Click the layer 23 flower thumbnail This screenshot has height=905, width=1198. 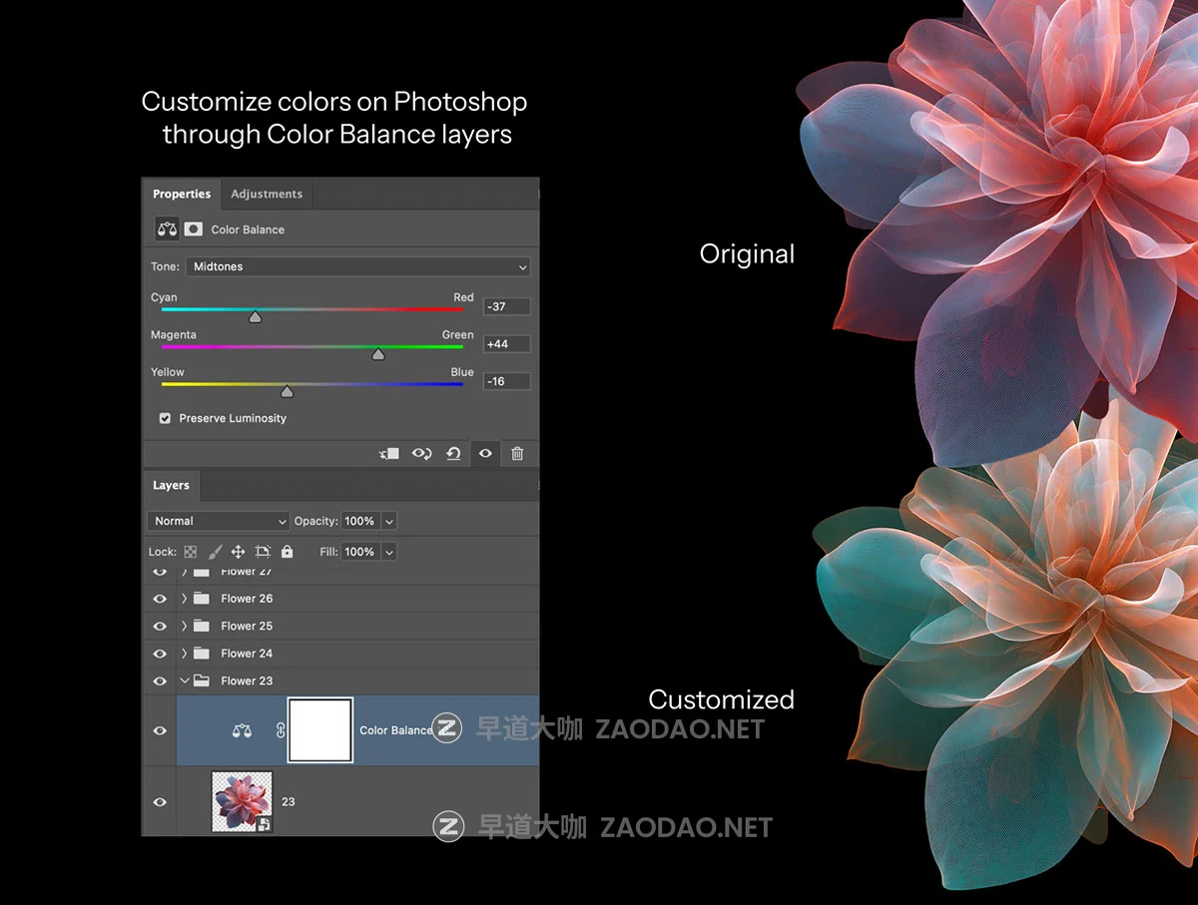tap(242, 801)
